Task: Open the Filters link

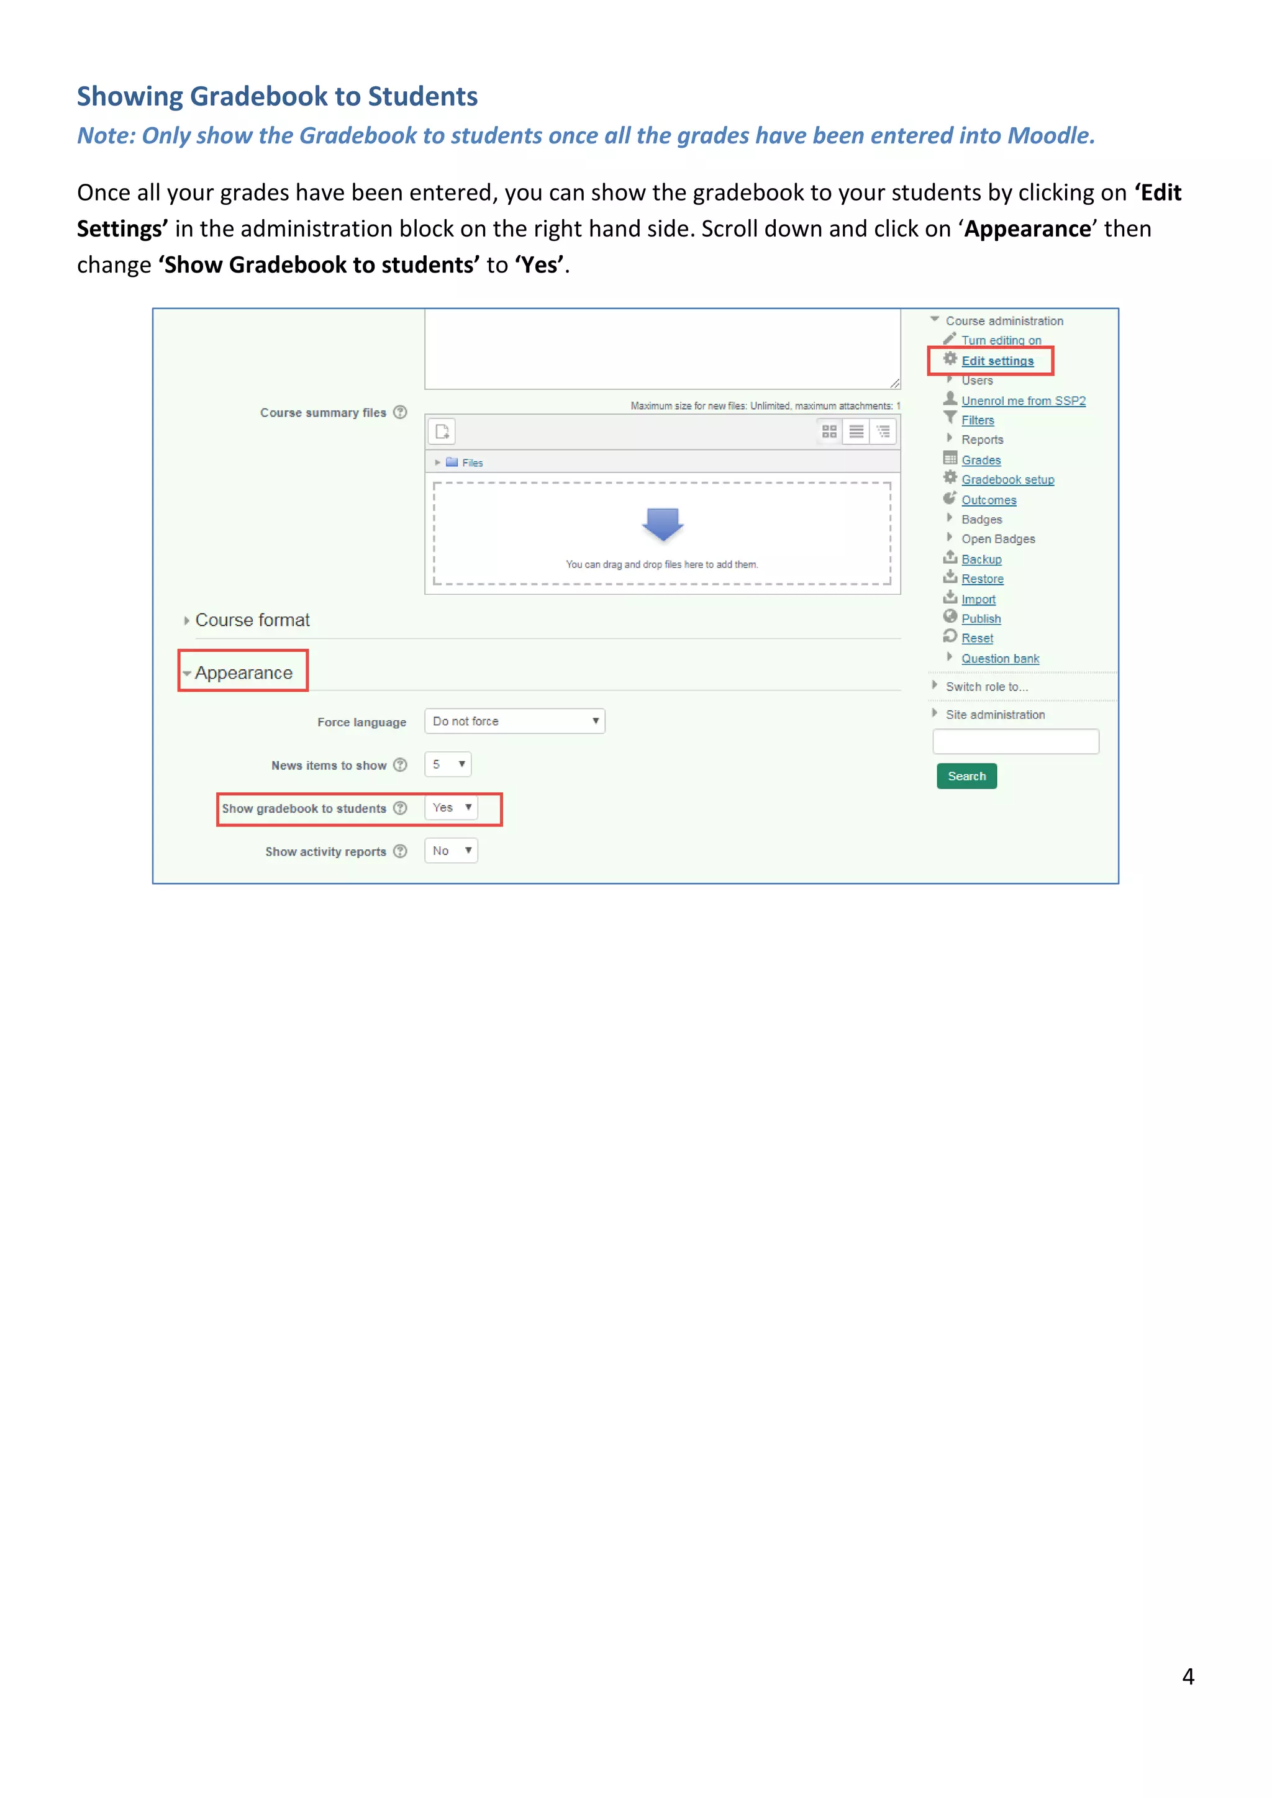Action: 978,420
